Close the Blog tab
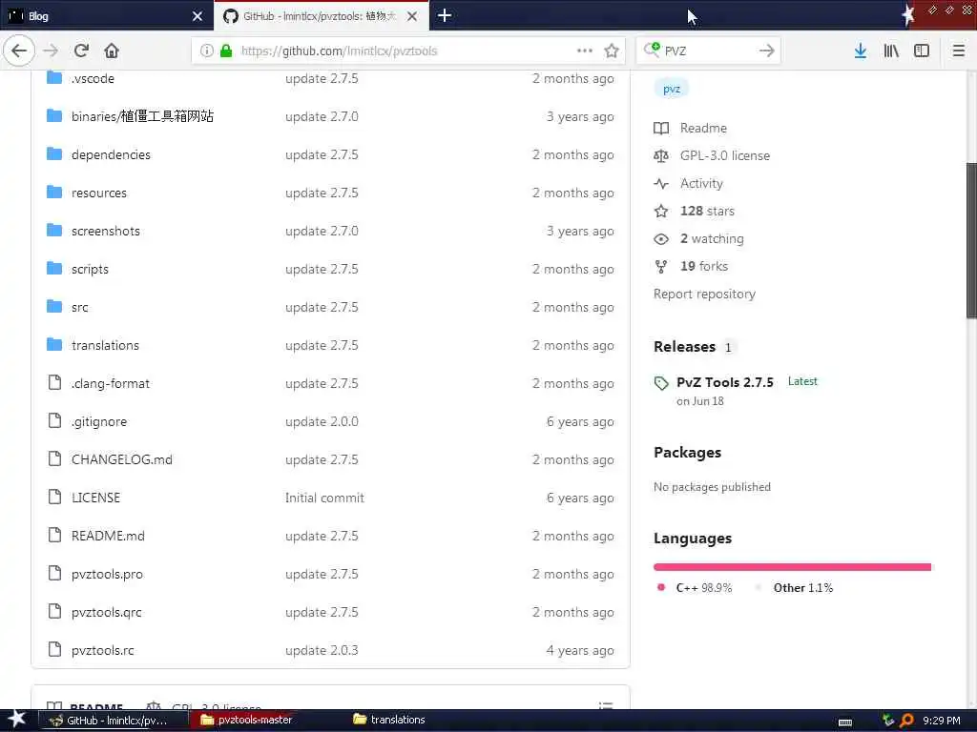Screen dimensions: 977x732 pyautogui.click(x=197, y=16)
